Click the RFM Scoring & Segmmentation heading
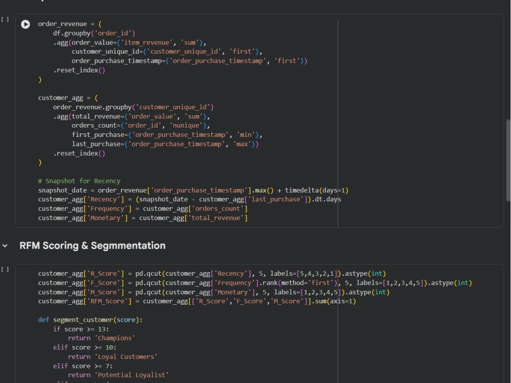Screen dimensions: 511x383 92,246
